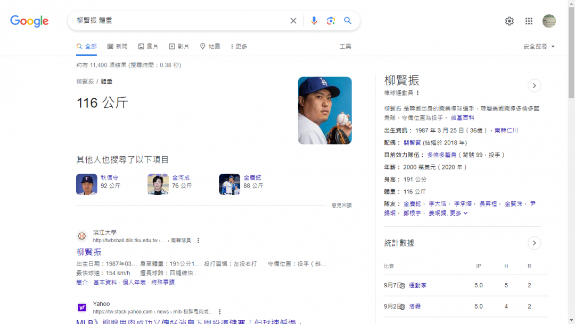The width and height of the screenshot is (575, 324).
Task: Open the 維基百科 link
Action: [463, 118]
